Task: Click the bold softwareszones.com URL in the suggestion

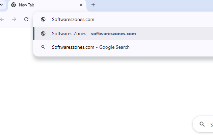Action: point(113,33)
